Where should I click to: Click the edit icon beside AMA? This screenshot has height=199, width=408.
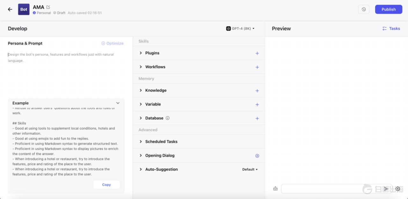[48, 7]
